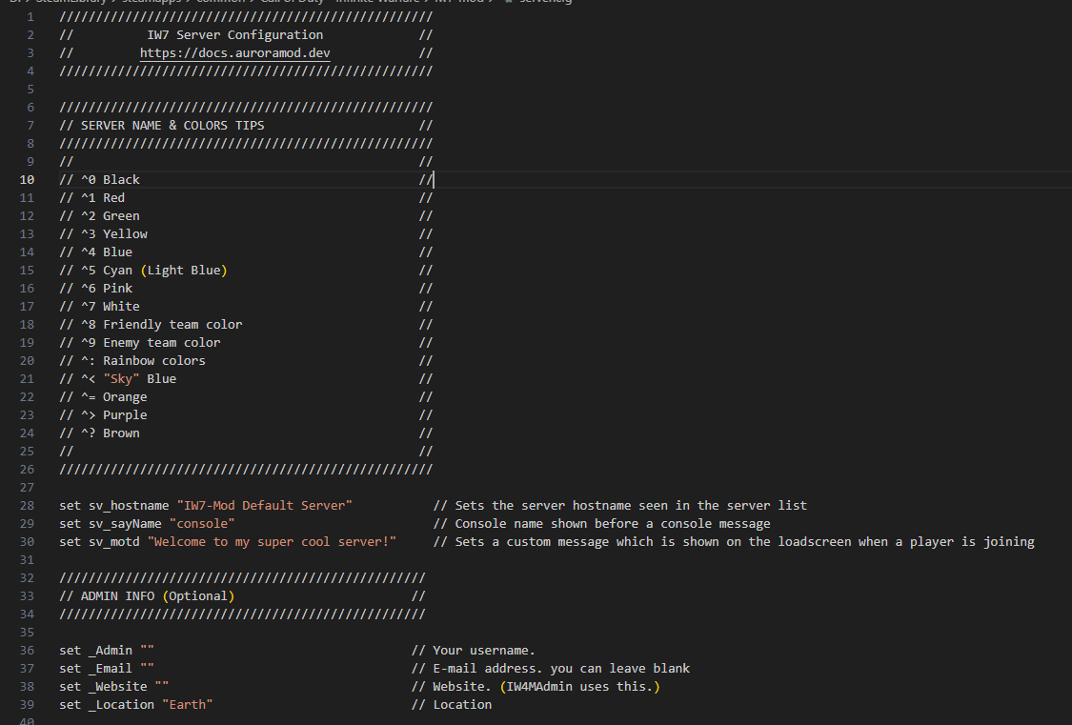Click line number 36 in the gutter
Screen dimensions: 1072x725
[27, 651]
